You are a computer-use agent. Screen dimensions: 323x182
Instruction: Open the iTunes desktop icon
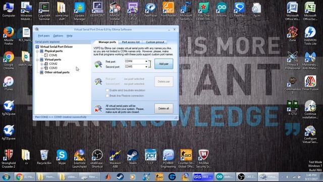coord(9,83)
